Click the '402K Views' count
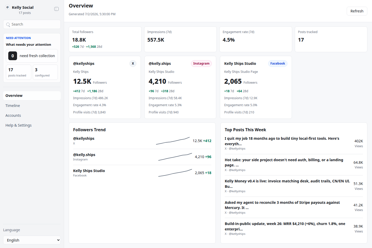The width and height of the screenshot is (372, 248). 359,143
